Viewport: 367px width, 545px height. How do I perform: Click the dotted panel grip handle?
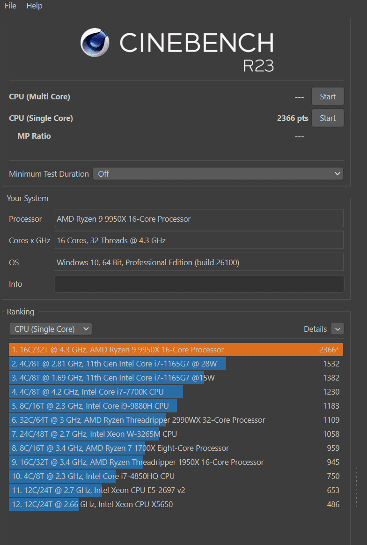357,487
